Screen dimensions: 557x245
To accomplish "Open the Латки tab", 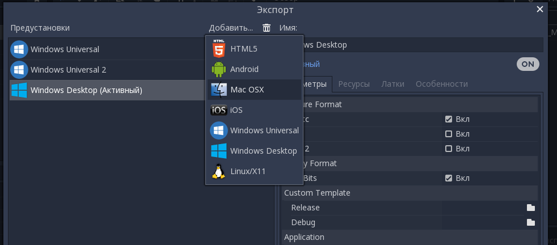I will point(393,84).
